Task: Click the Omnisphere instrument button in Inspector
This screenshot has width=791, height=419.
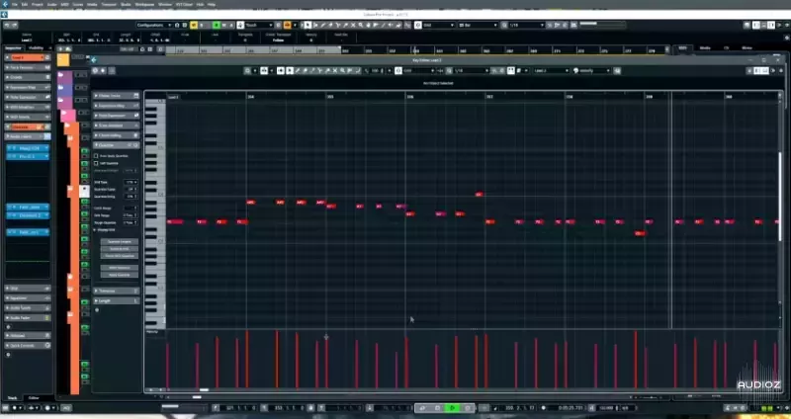Action: [28, 127]
